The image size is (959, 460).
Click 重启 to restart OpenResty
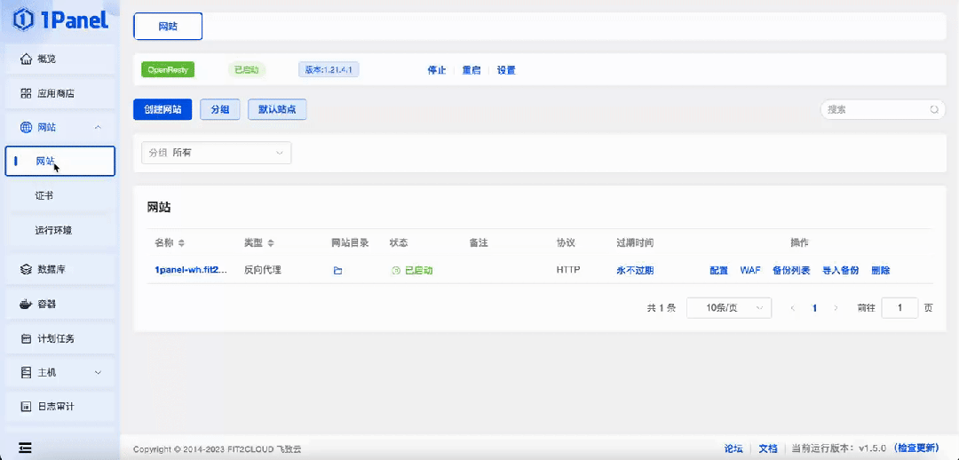click(x=472, y=70)
